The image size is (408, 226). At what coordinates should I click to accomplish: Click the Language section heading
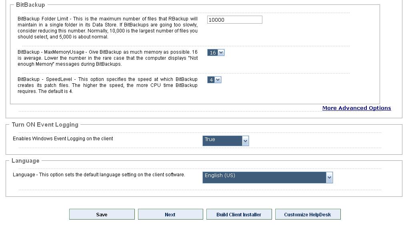[25, 161]
